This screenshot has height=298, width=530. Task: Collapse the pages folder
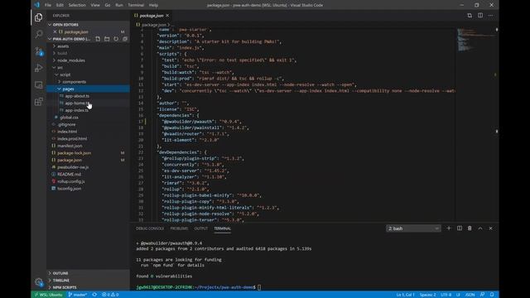click(88, 89)
